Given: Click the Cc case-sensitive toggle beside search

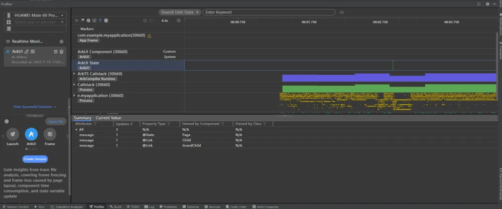Looking at the screenshot, I should pos(342,12).
